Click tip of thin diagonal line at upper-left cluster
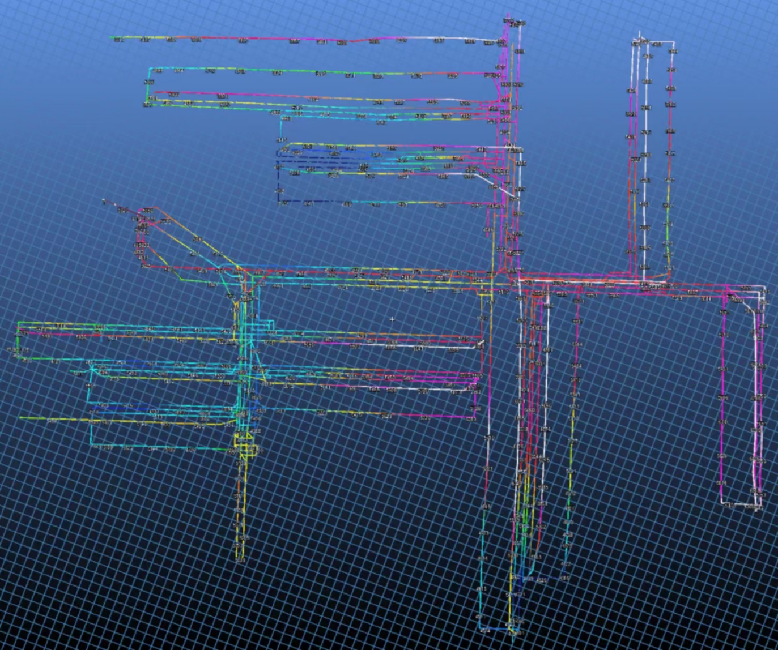The width and height of the screenshot is (778, 650). [104, 201]
